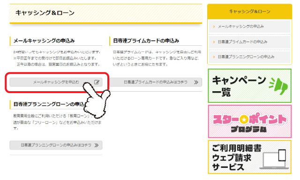This screenshot has height=180, width=300.
Task: Open 日専連プランニングローンの申込みはコチラ button
Action: [x=56, y=145]
